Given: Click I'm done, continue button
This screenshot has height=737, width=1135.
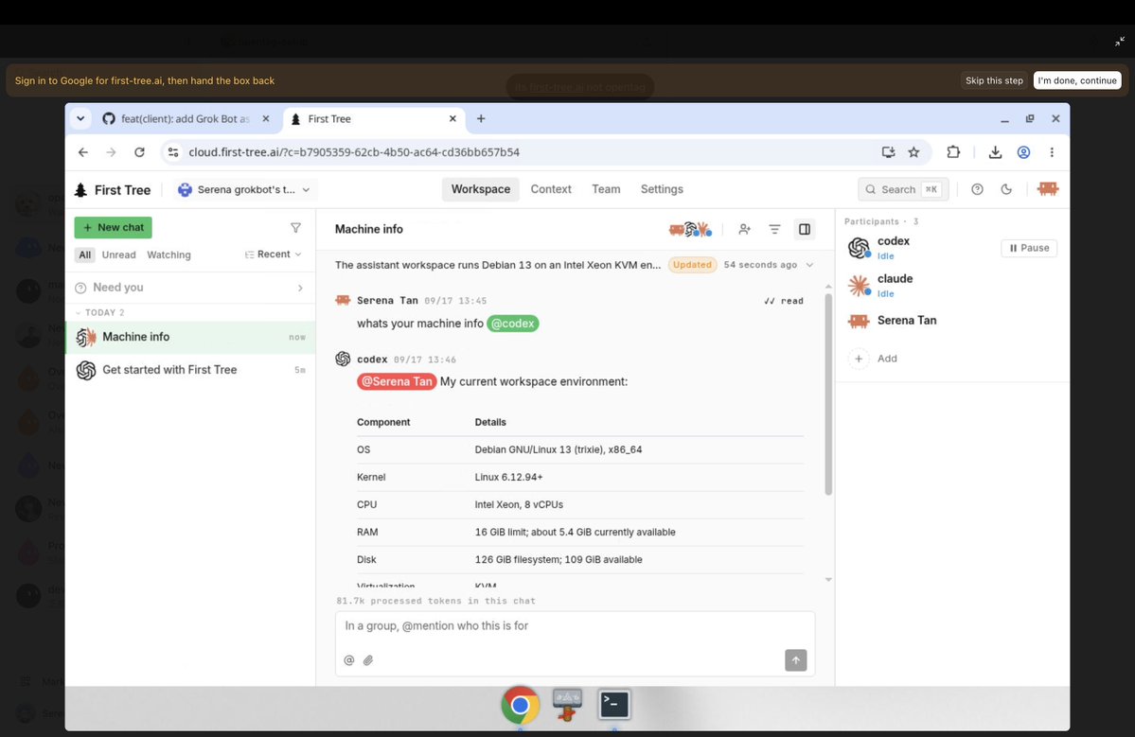Looking at the screenshot, I should point(1077,80).
